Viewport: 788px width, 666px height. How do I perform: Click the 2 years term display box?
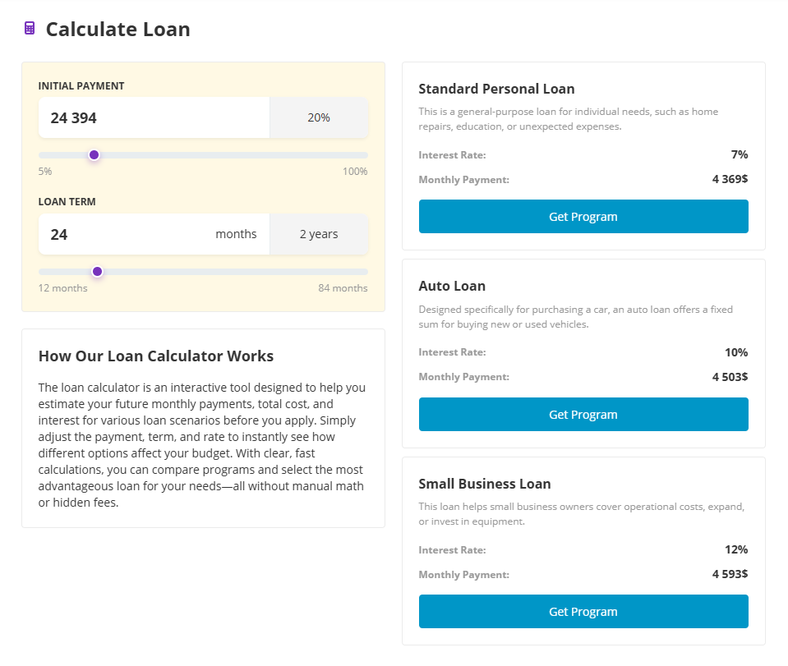point(319,235)
